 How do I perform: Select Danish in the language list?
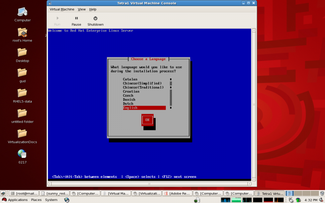coord(144,99)
